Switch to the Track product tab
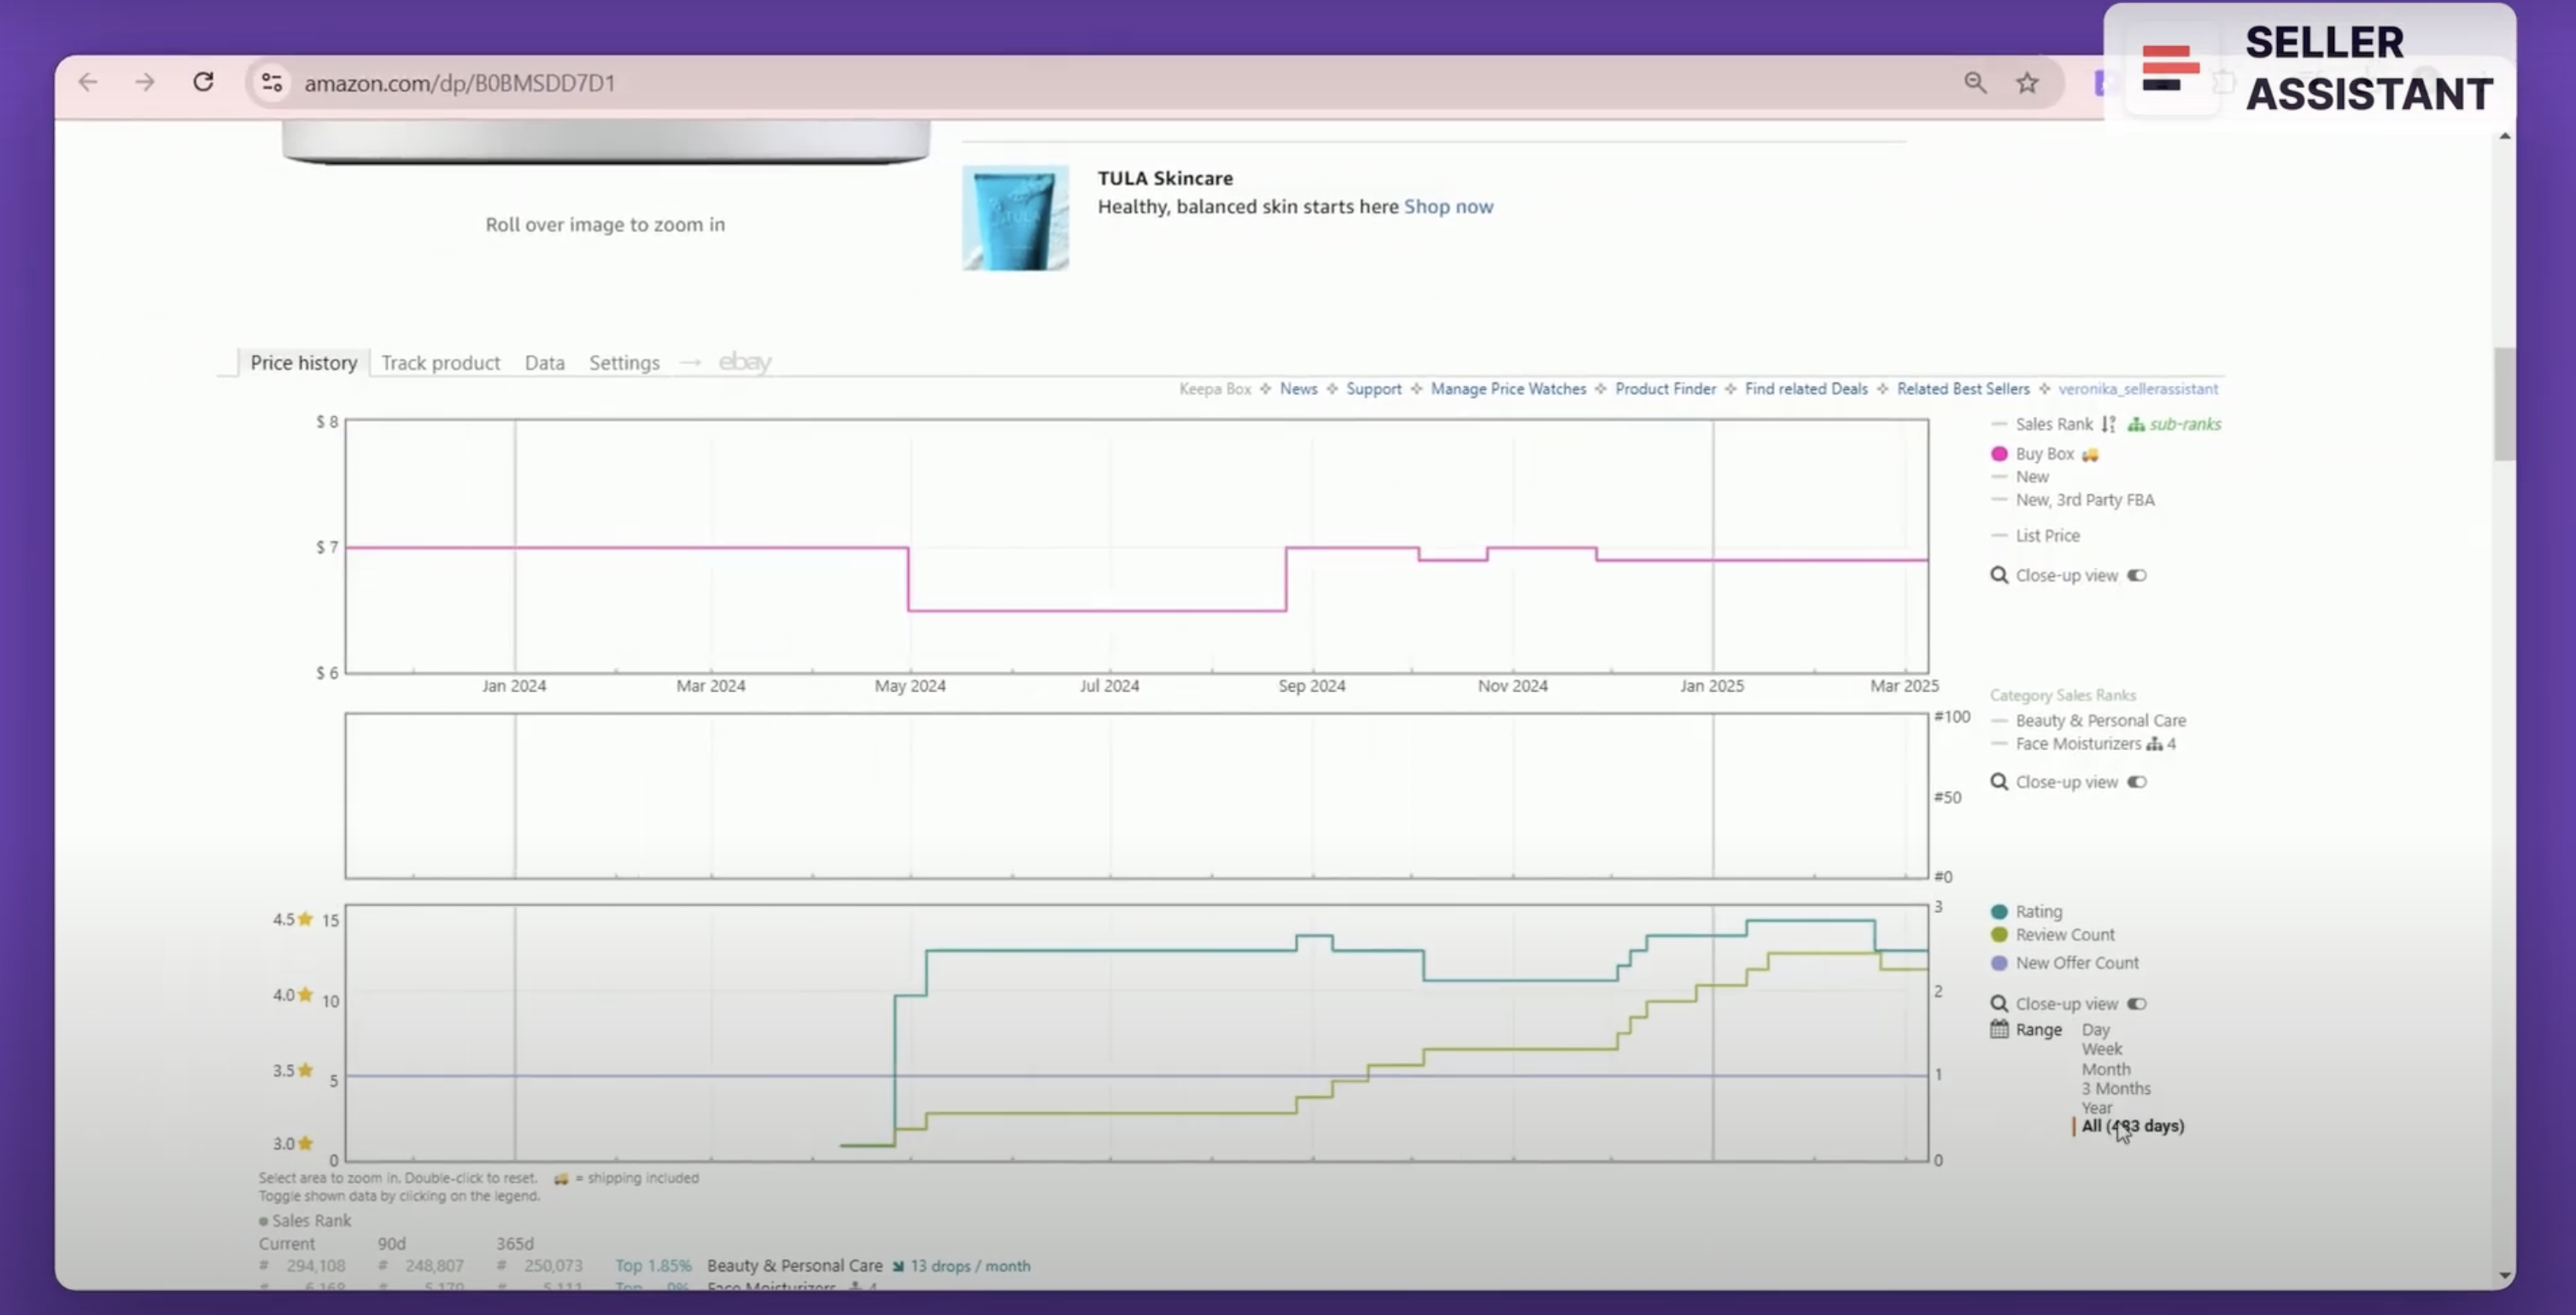This screenshot has width=2576, height=1315. coord(440,363)
